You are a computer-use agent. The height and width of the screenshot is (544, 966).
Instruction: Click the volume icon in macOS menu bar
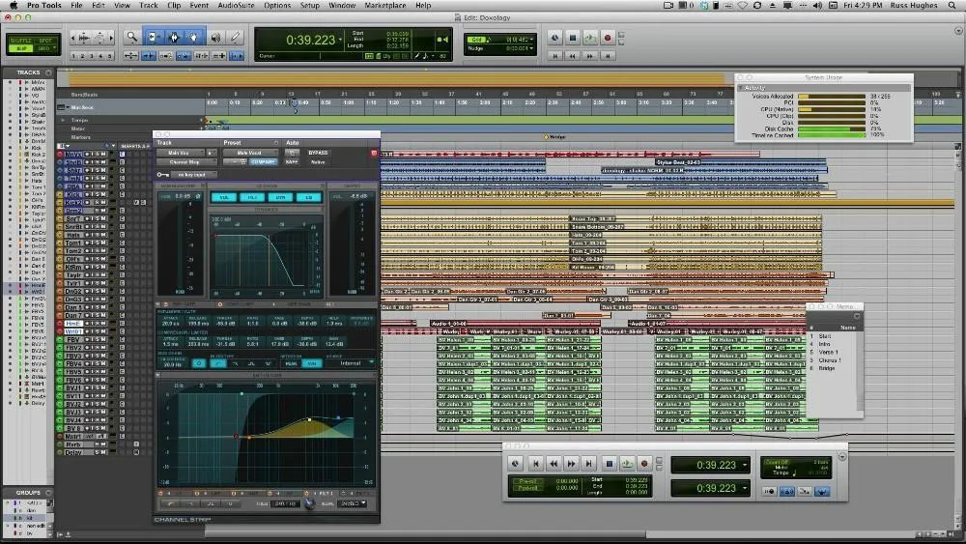[x=817, y=5]
